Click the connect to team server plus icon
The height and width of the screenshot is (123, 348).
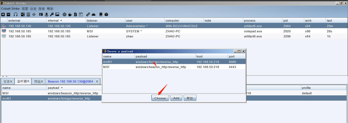point(3,15)
